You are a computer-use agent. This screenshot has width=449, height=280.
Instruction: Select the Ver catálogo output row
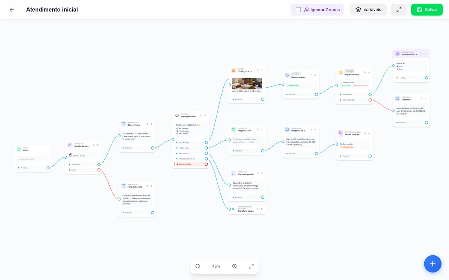click(x=190, y=143)
